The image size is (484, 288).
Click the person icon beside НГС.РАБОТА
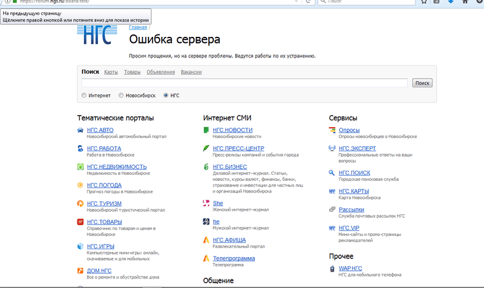click(80, 148)
